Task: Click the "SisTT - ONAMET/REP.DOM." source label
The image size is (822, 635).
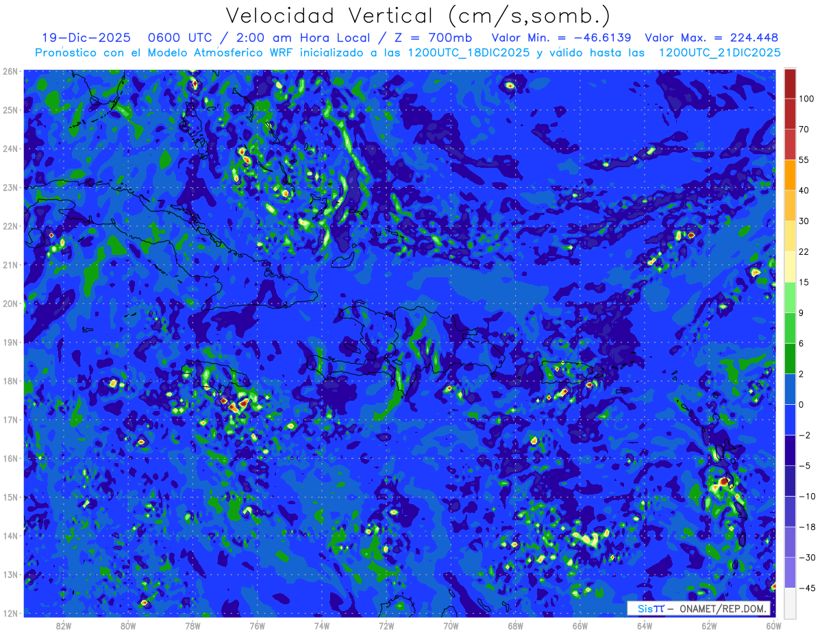Action: (699, 608)
